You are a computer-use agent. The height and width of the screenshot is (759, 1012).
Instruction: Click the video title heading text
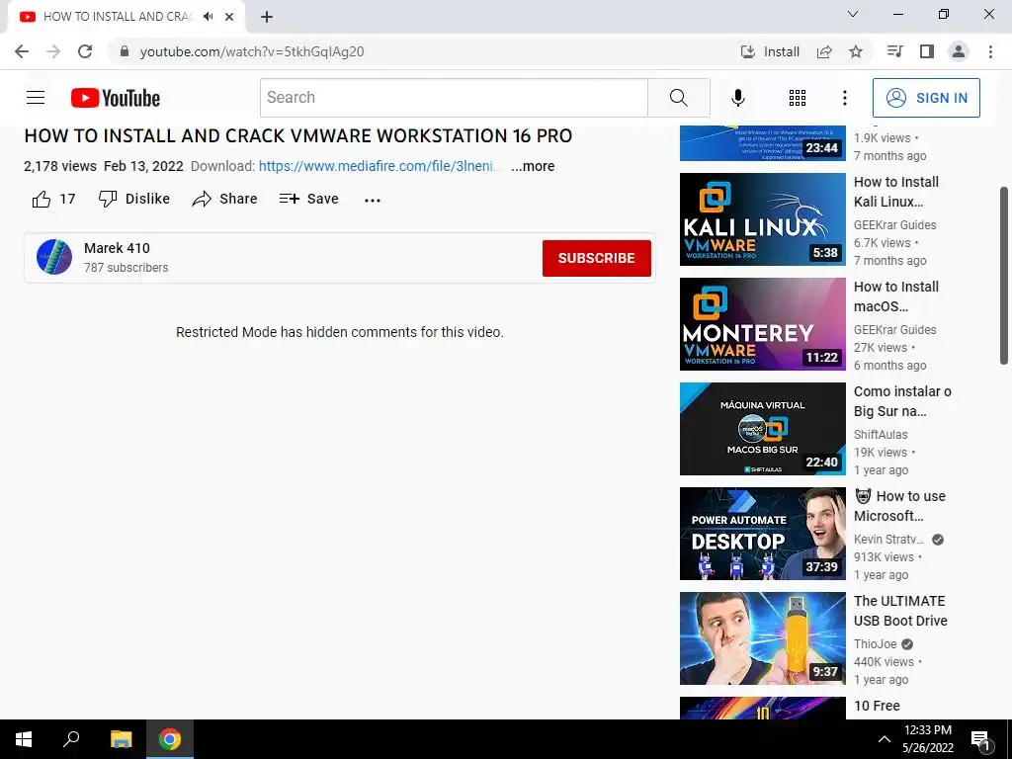point(298,135)
